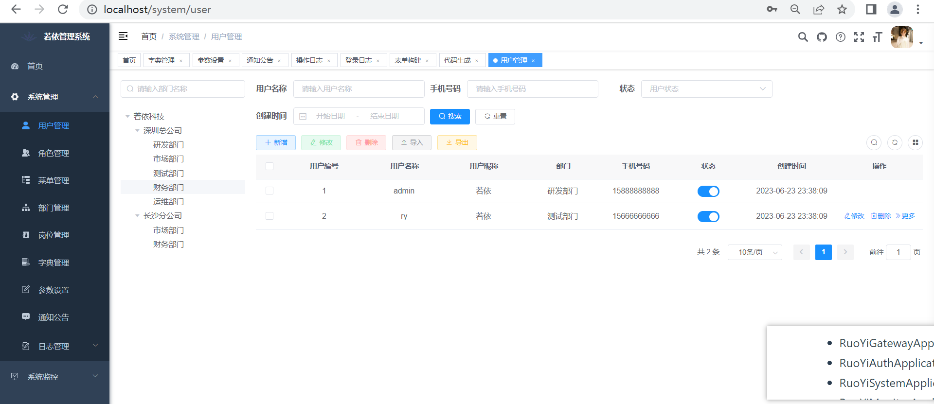Click the 搜索 button

click(449, 116)
